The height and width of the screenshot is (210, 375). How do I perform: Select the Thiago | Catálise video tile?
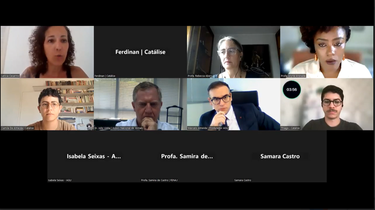click(327, 104)
